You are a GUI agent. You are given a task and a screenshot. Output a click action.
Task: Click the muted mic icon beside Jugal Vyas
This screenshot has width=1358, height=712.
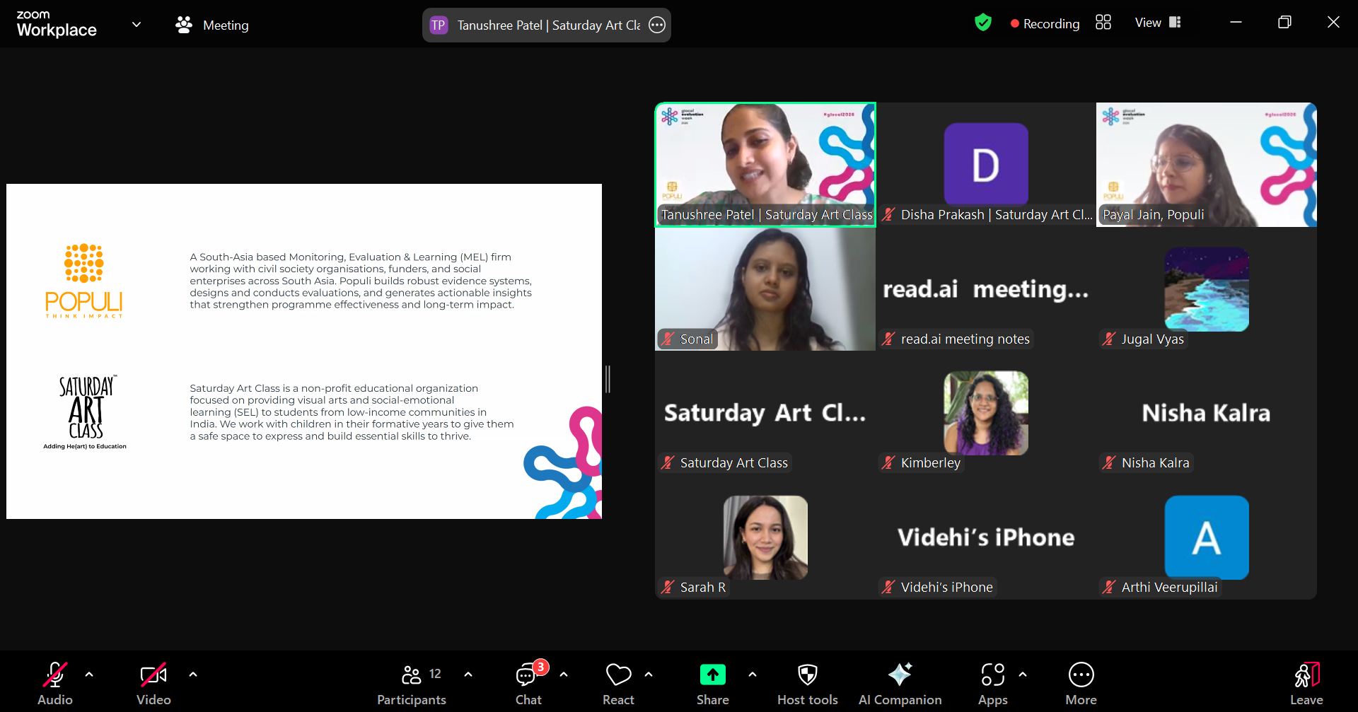pyautogui.click(x=1109, y=339)
